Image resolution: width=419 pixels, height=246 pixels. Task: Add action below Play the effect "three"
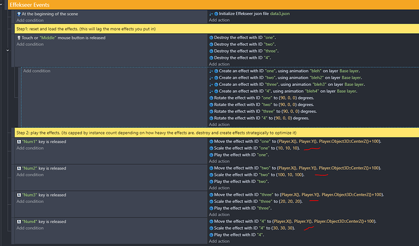(219, 214)
